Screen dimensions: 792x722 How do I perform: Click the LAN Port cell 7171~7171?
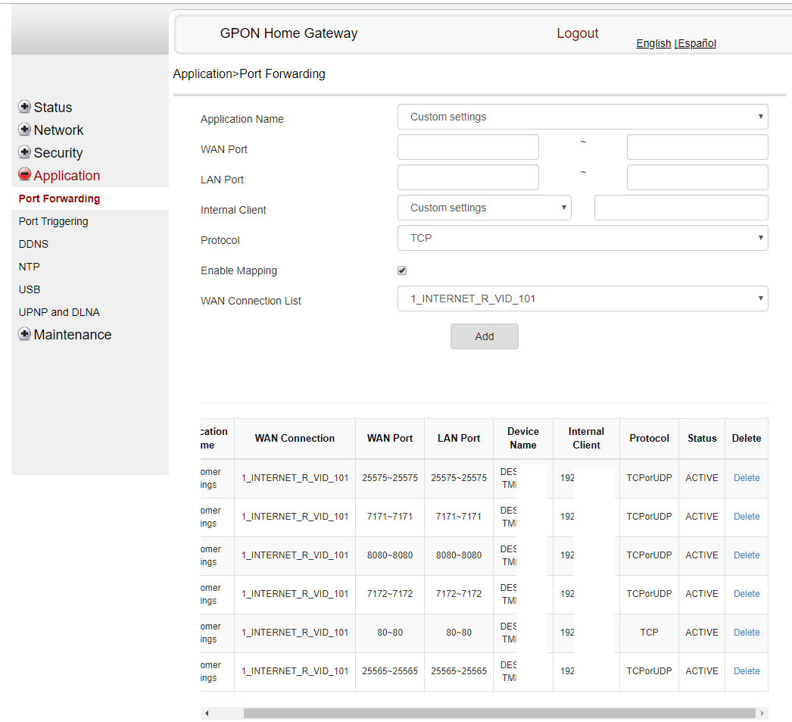point(459,517)
